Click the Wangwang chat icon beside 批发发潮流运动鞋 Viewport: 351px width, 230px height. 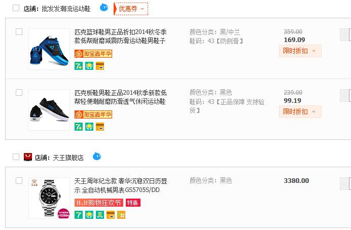pos(104,8)
